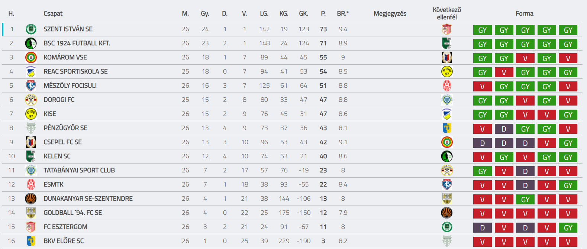Click the green GY box in Dunakanyar row
The width and height of the screenshot is (587, 249).
pyautogui.click(x=525, y=200)
